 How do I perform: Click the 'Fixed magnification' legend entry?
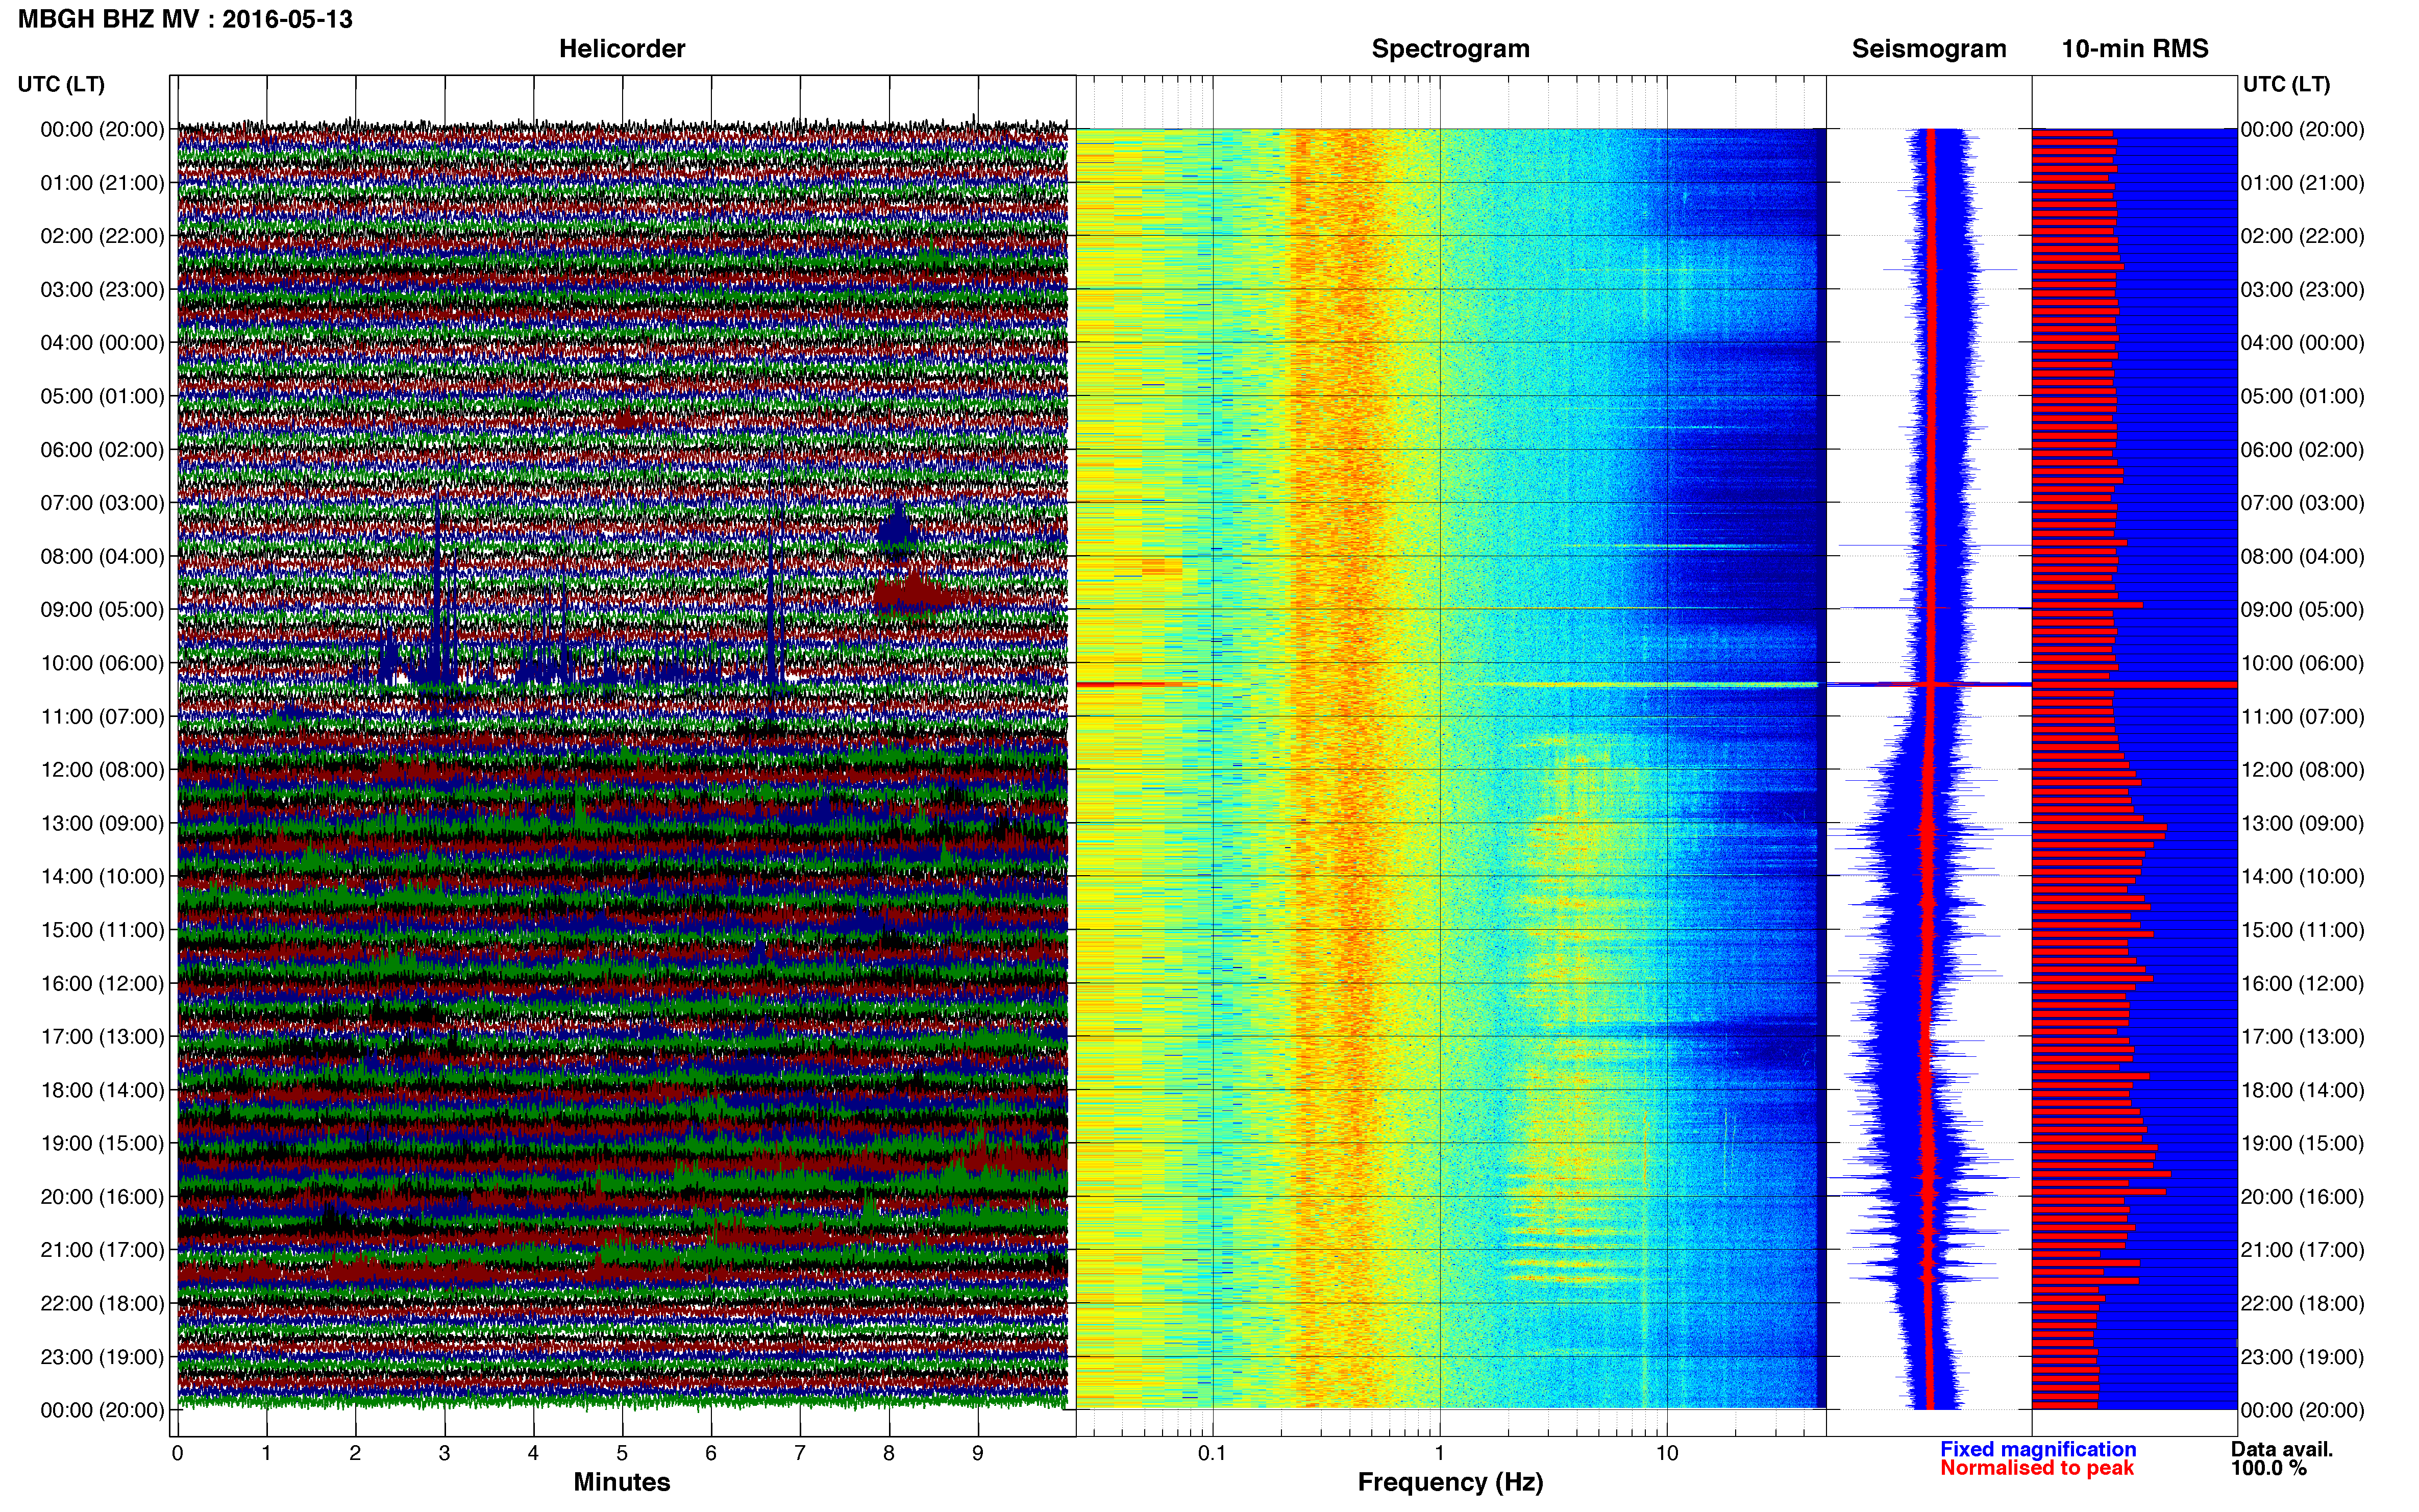pyautogui.click(x=2038, y=1450)
